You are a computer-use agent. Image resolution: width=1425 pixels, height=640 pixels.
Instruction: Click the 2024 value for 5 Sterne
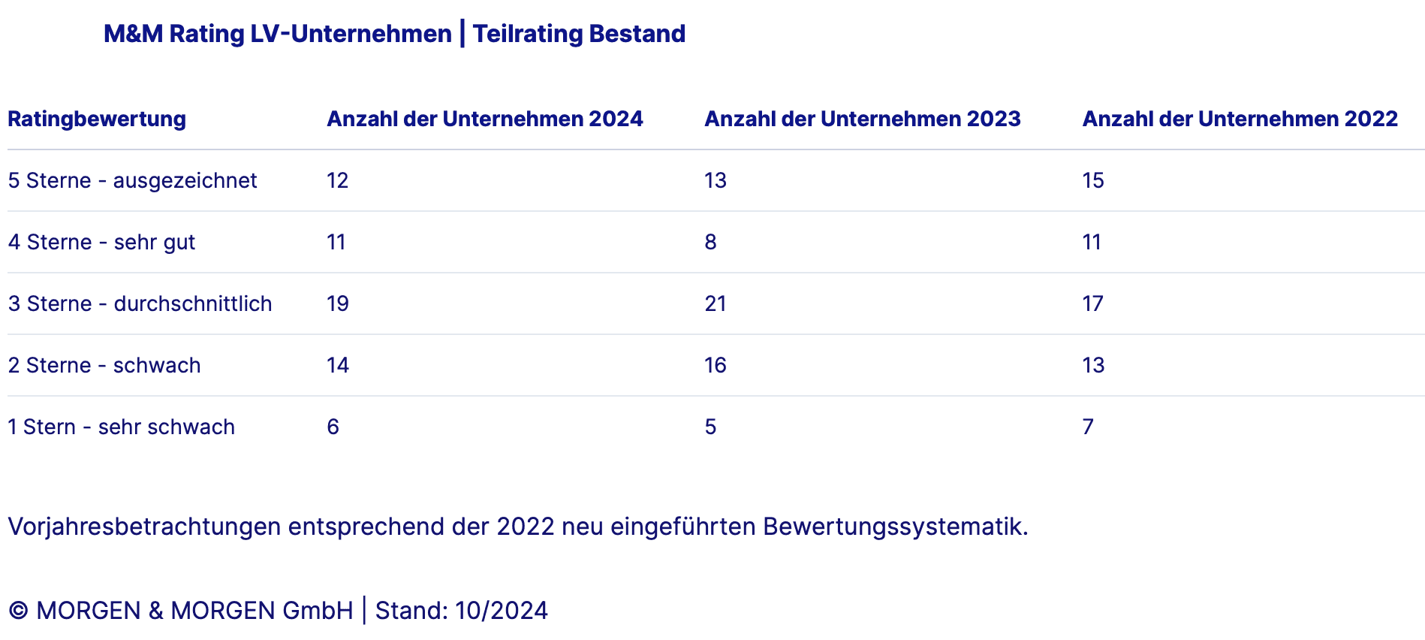[x=338, y=180]
